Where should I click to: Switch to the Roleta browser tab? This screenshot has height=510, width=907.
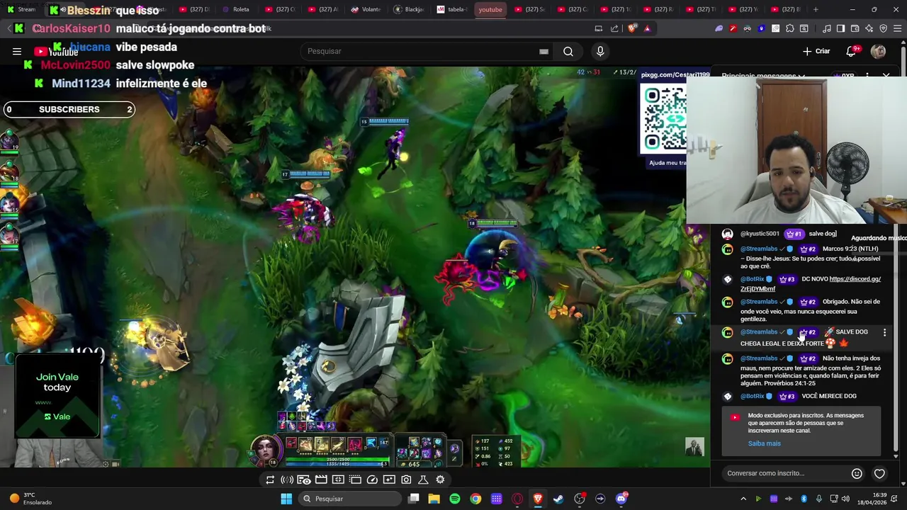(x=237, y=9)
